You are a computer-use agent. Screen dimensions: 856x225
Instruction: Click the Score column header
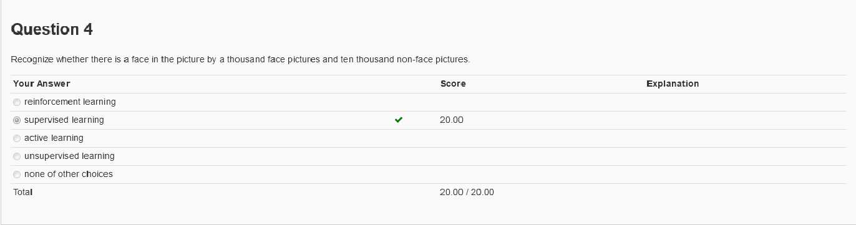click(x=453, y=84)
